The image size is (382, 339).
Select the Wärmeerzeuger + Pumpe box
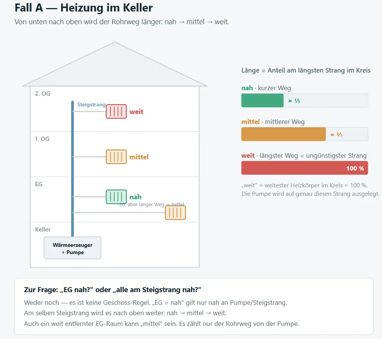coord(72,248)
